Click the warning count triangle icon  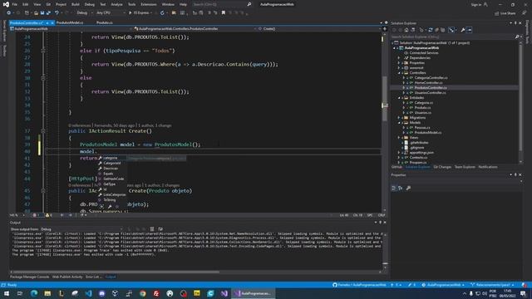pos(47,215)
